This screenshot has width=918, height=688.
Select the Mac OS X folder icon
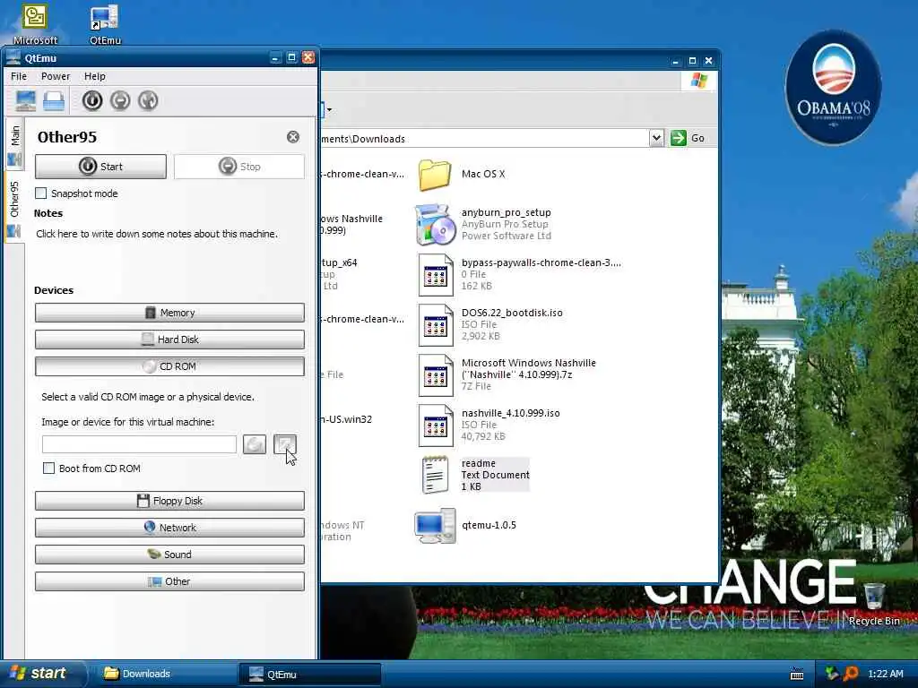(435, 175)
